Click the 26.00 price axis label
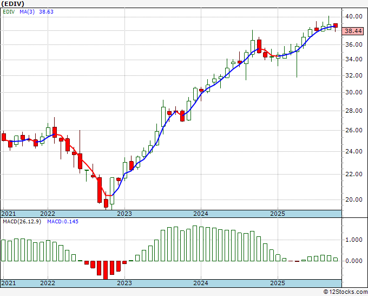The image size is (368, 296). pos(354,130)
